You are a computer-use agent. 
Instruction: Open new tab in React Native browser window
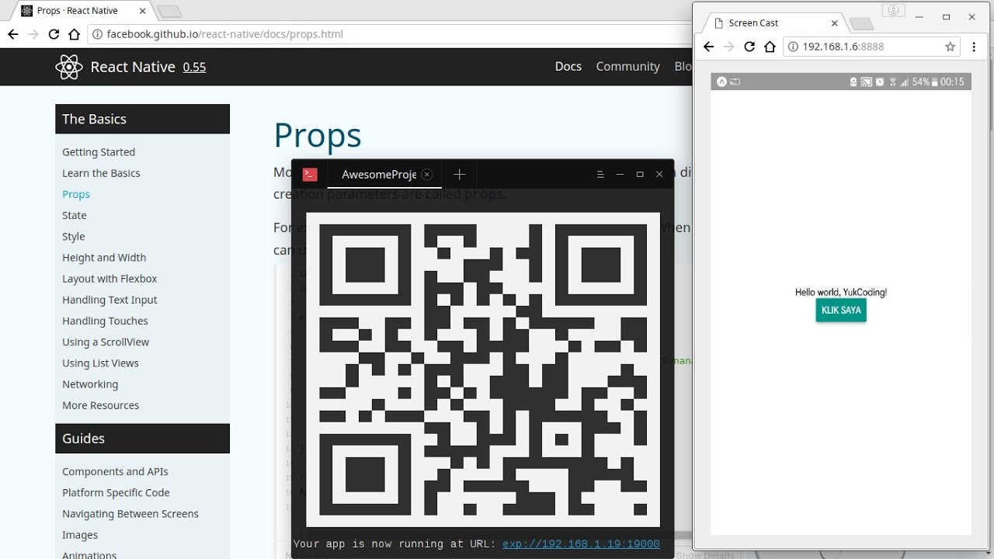point(169,11)
